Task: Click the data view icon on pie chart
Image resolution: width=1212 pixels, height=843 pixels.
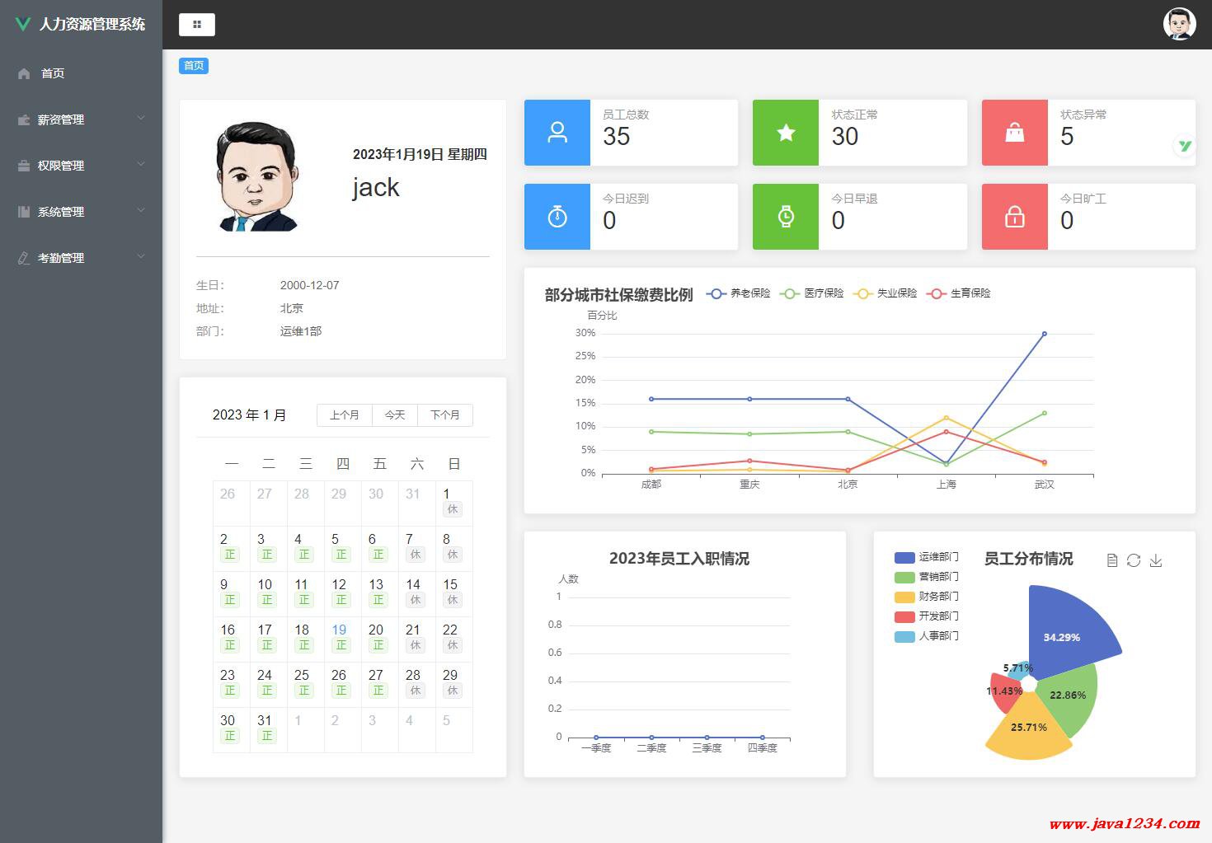Action: [1112, 560]
